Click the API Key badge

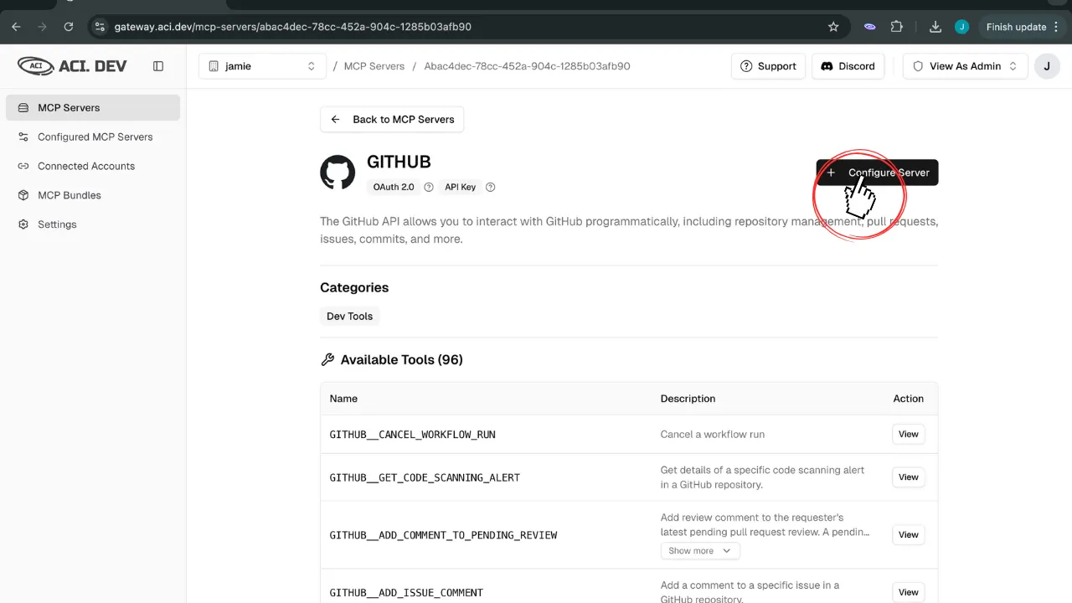point(461,187)
